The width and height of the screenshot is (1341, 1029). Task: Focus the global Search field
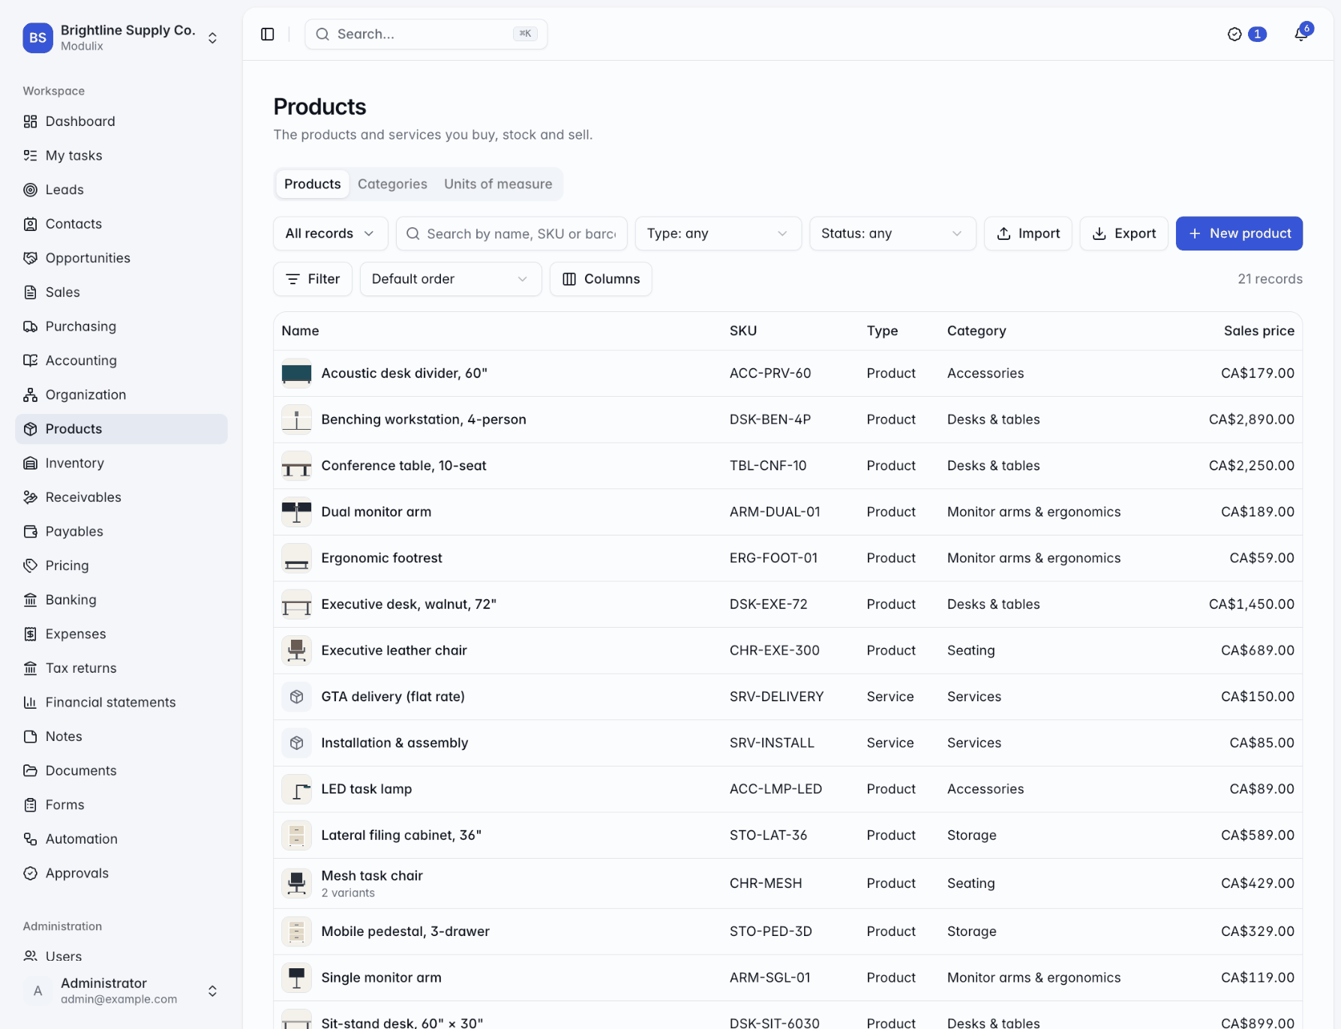(426, 34)
